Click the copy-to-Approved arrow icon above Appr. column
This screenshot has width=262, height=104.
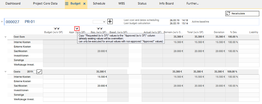tap(77, 29)
